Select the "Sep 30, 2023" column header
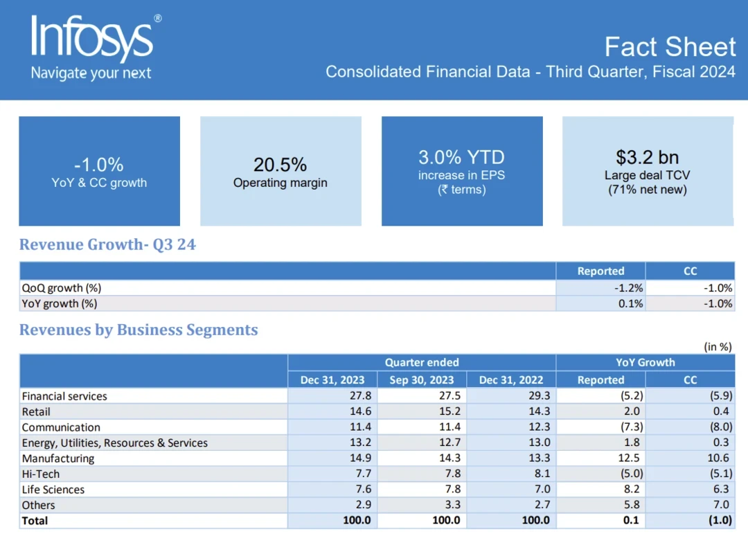This screenshot has width=748, height=536. [422, 379]
